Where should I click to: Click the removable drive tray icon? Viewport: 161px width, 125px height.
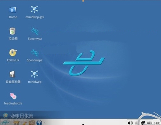pos(136,123)
